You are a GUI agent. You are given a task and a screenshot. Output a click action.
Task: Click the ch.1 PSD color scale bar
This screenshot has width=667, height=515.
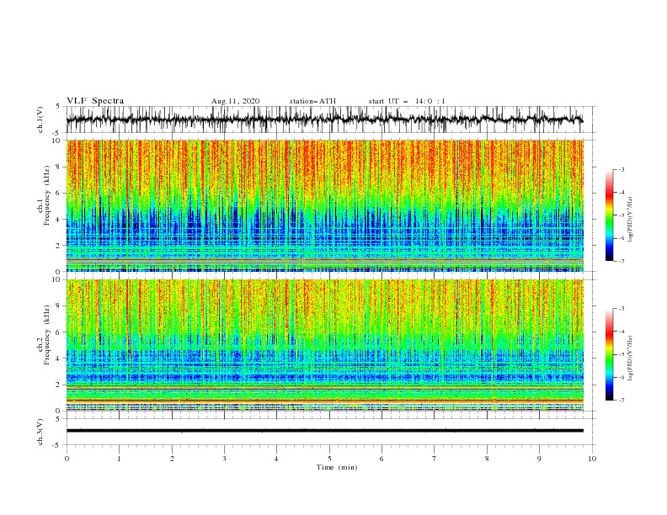(x=609, y=215)
